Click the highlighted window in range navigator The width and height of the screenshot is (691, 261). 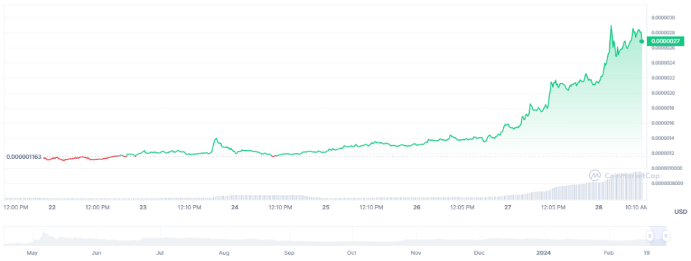point(658,236)
